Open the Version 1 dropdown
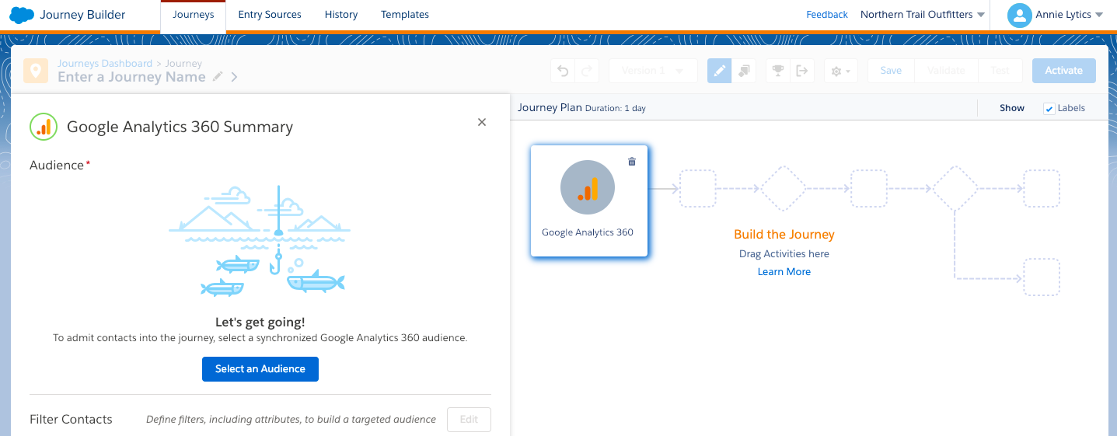This screenshot has height=436, width=1117. [x=652, y=71]
